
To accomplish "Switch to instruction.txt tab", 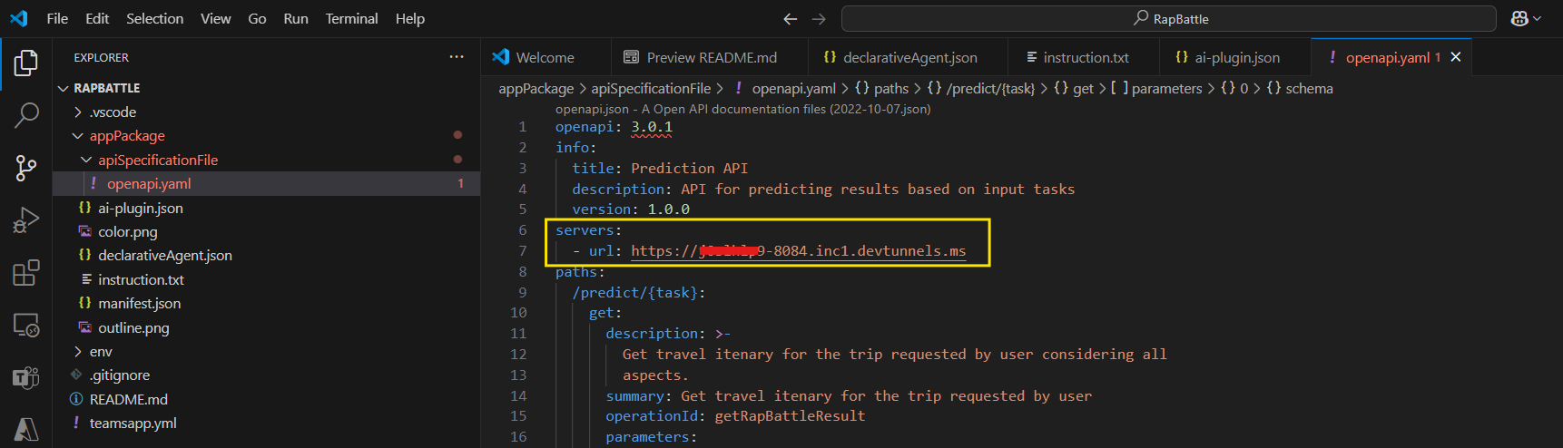I will pyautogui.click(x=1084, y=57).
